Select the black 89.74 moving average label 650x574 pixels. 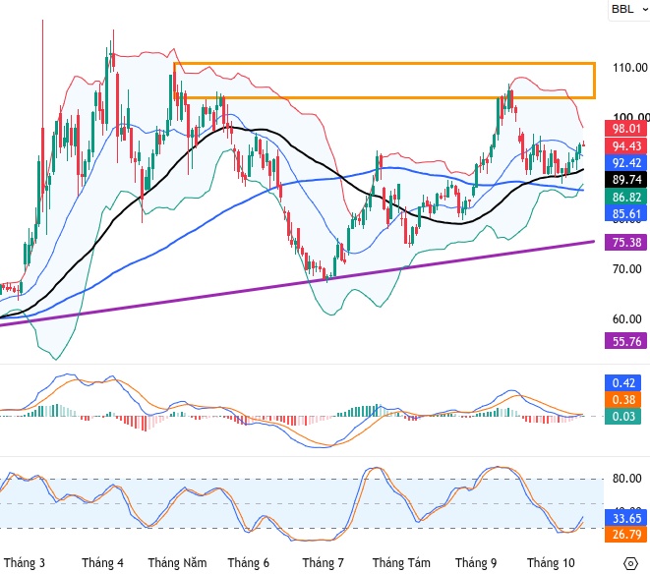point(626,180)
